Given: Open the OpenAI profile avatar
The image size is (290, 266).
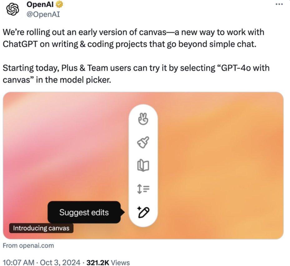Looking at the screenshot, I should pyautogui.click(x=13, y=10).
